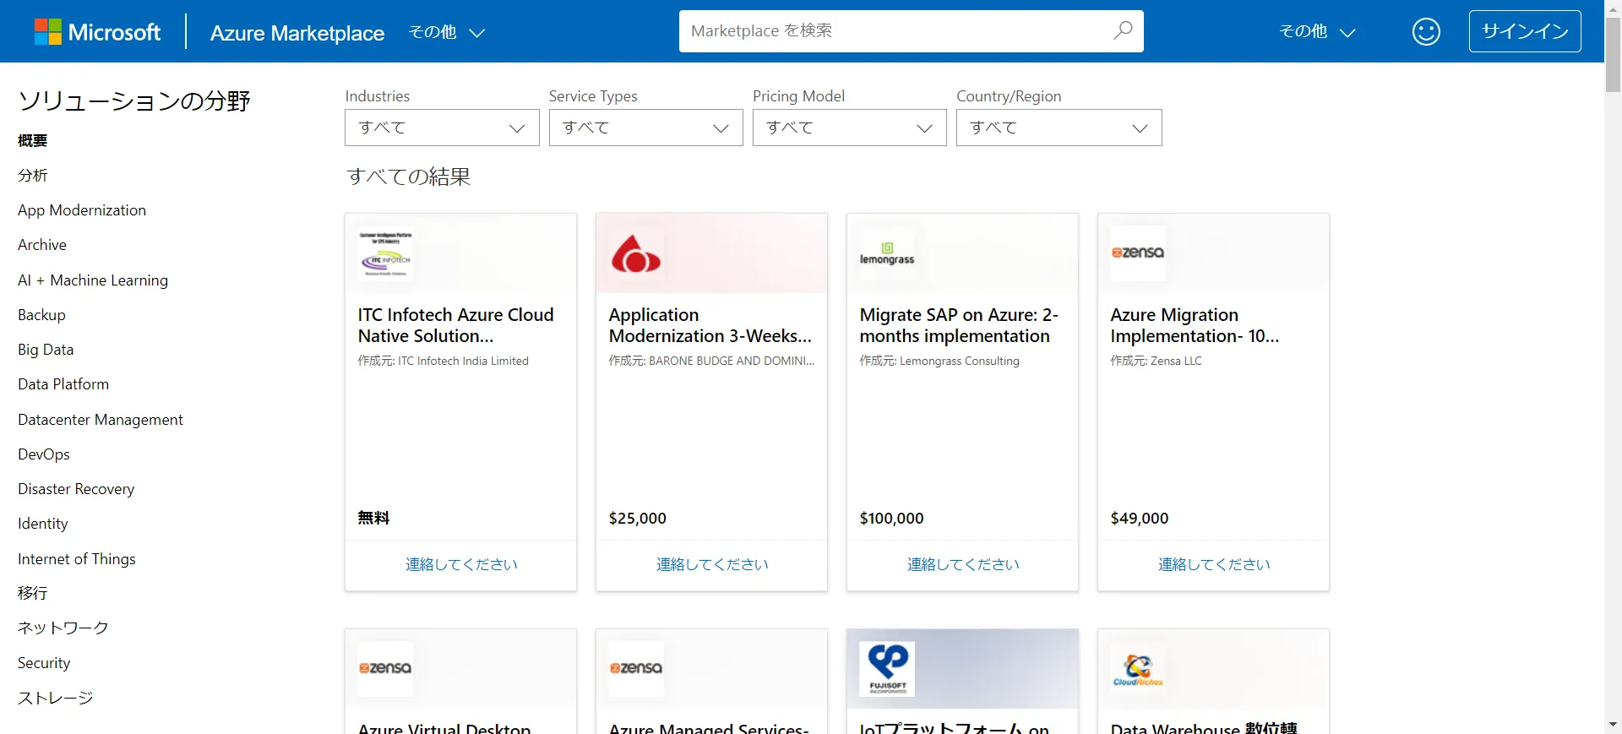Click Zensa logo on Azure Virtual Desktop card
Screen dimensions: 1622x734
pyautogui.click(x=385, y=668)
